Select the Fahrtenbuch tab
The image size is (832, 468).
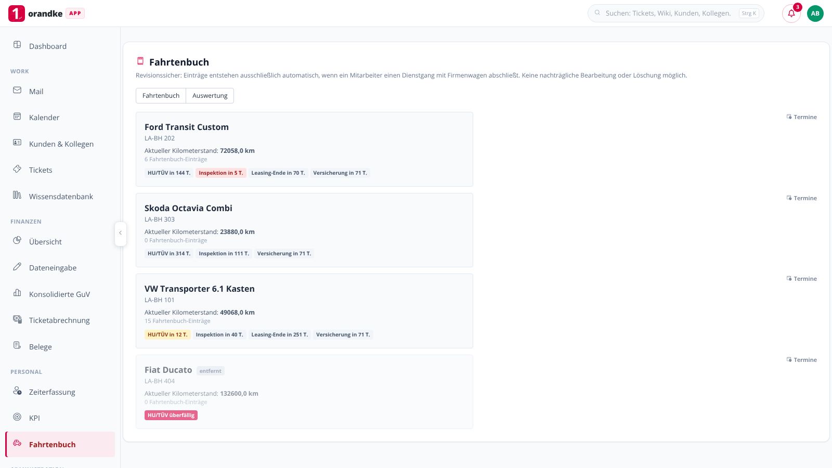[161, 96]
